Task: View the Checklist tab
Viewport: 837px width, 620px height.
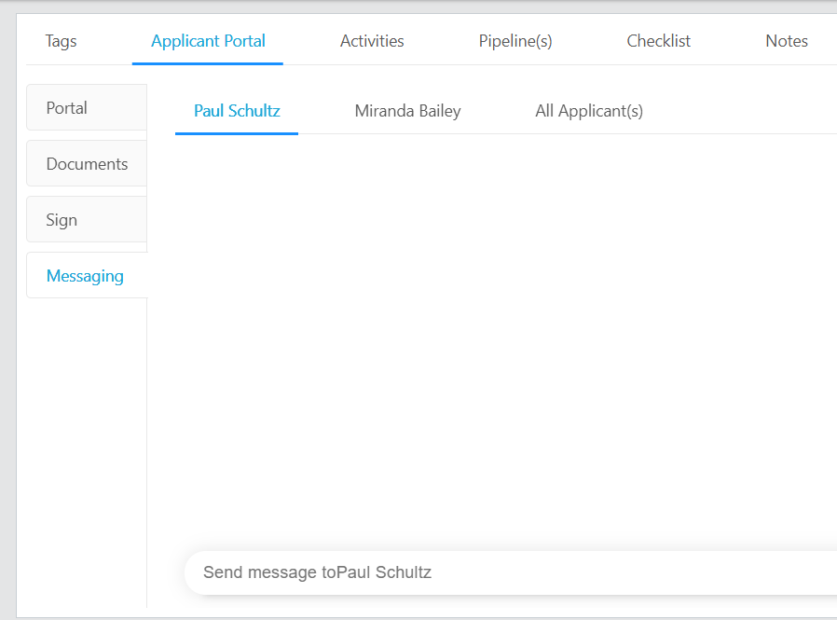Action: coord(658,41)
